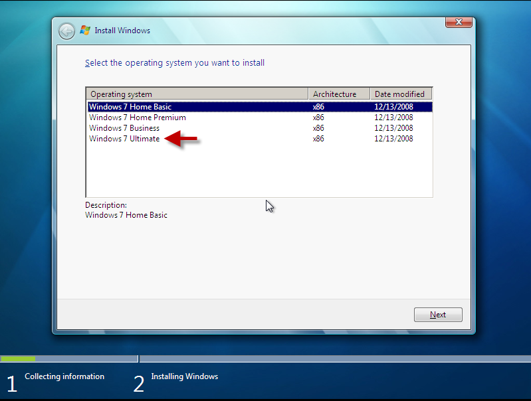Screen dimensions: 531x401
Task: Click x86 in the Home Basic row
Action: pyautogui.click(x=318, y=107)
